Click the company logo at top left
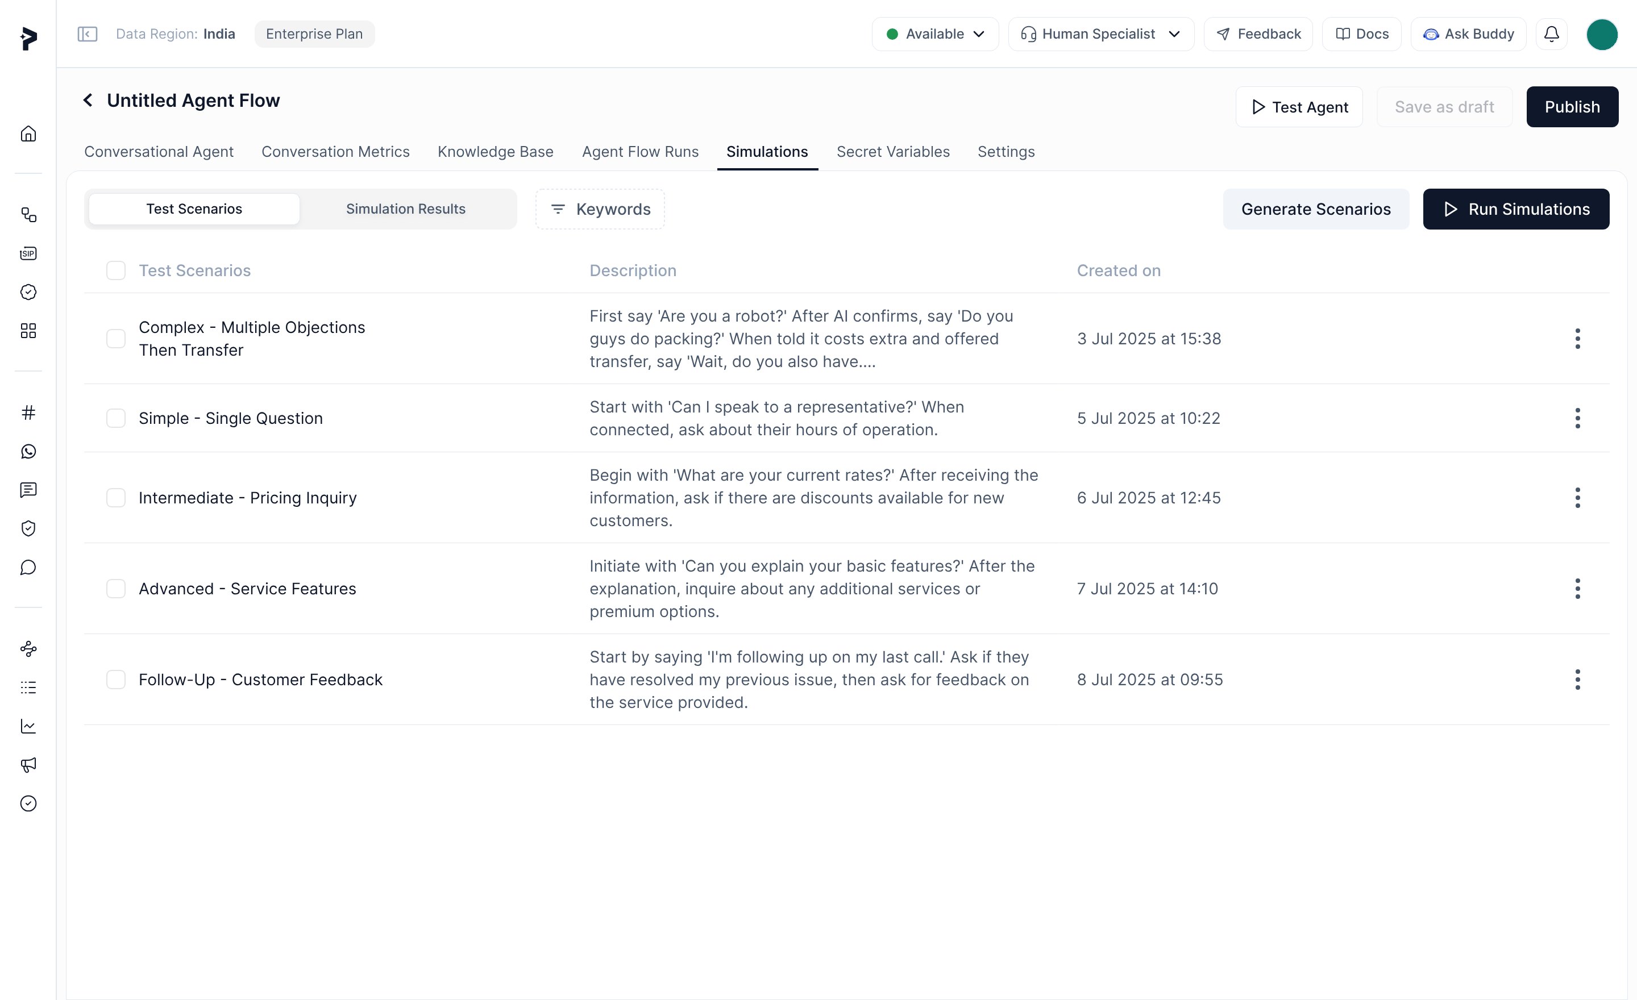This screenshot has width=1637, height=1000. (28, 39)
